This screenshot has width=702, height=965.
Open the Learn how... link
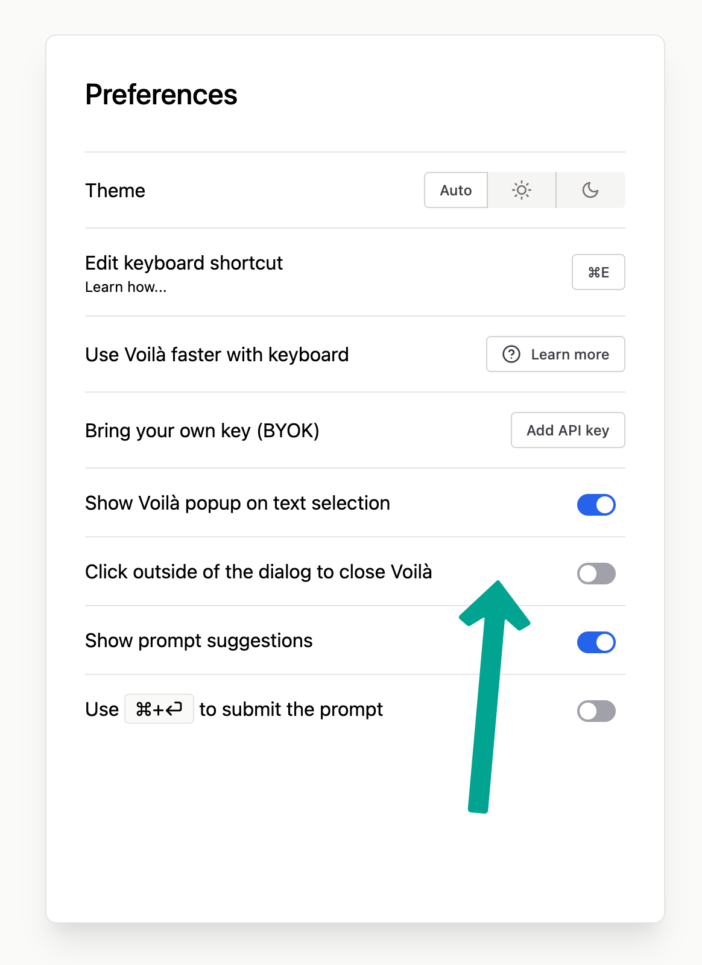(x=125, y=287)
